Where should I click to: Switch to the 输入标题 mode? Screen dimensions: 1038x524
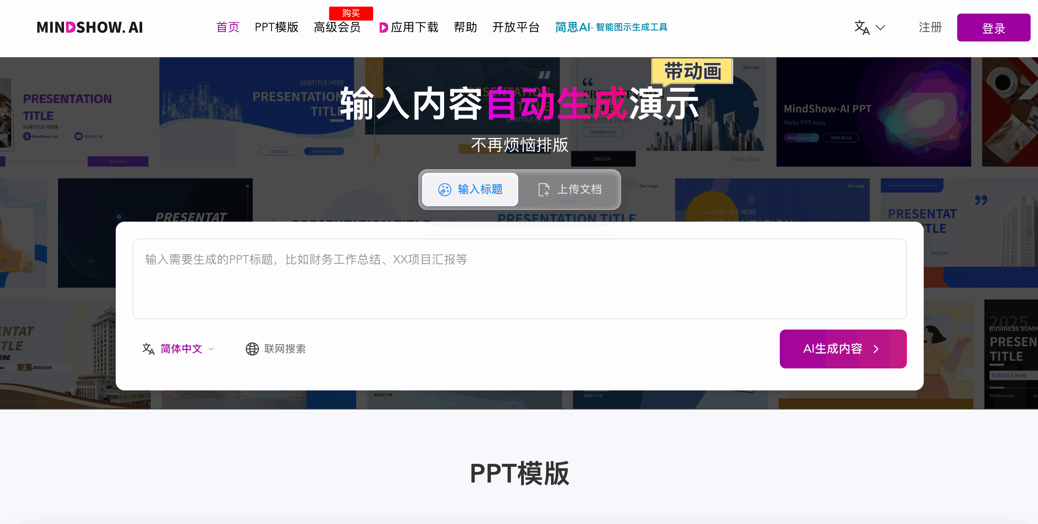(470, 190)
